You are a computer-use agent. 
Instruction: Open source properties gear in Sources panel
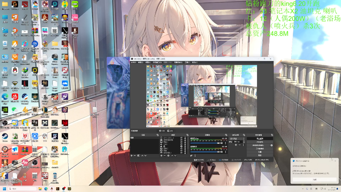(x=168, y=156)
